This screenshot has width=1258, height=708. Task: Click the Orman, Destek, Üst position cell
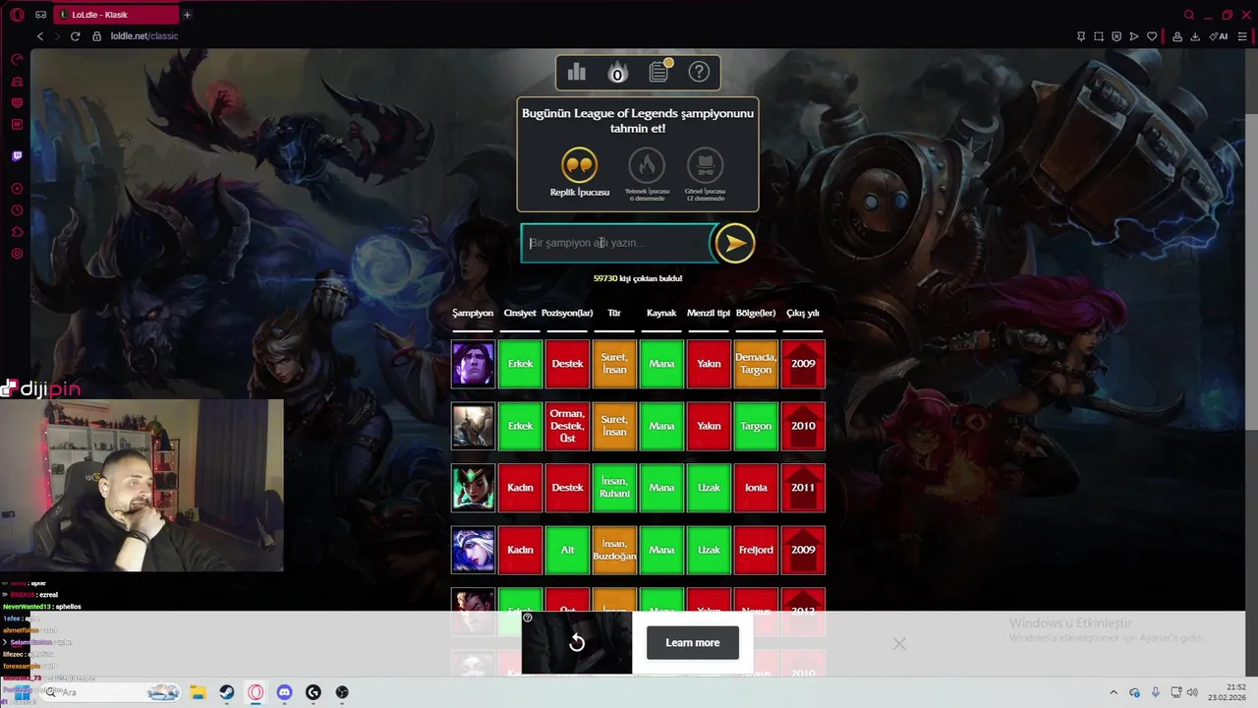click(567, 426)
